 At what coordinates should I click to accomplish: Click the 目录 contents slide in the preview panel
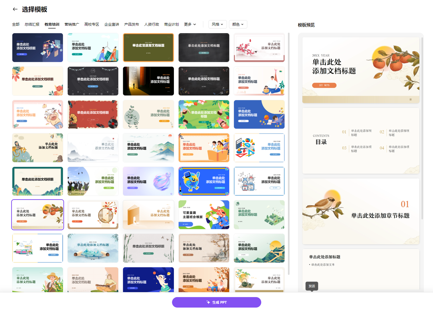(x=361, y=140)
